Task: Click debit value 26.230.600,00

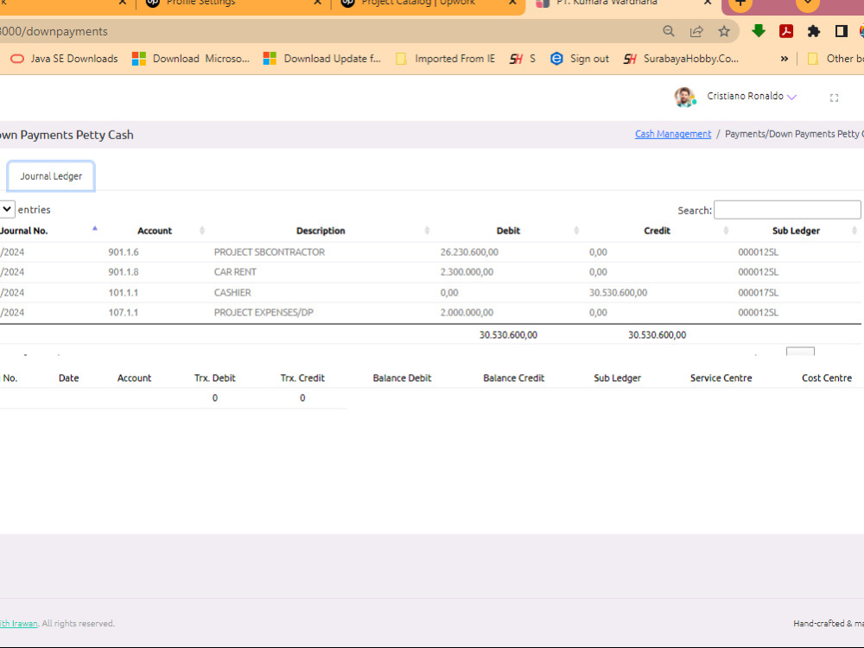Action: pos(469,251)
